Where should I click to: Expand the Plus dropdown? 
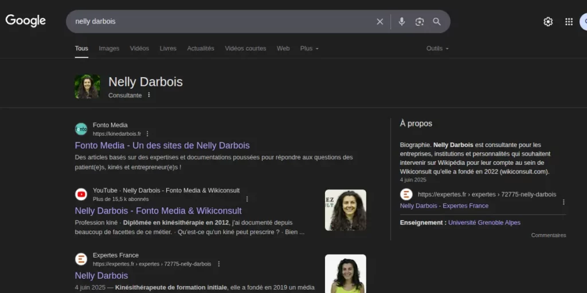[309, 49]
